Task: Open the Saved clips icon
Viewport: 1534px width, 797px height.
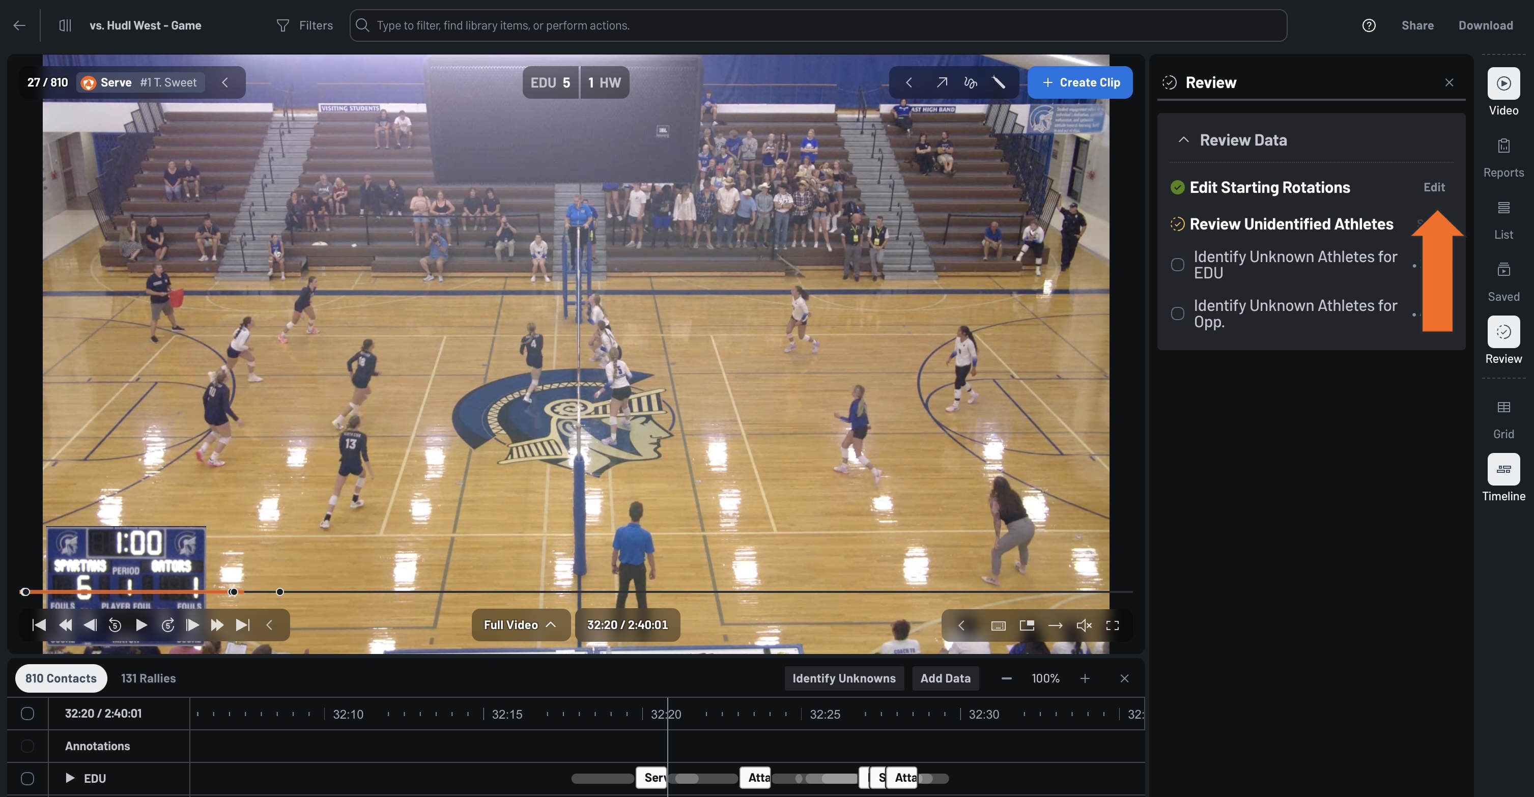Action: [x=1503, y=270]
